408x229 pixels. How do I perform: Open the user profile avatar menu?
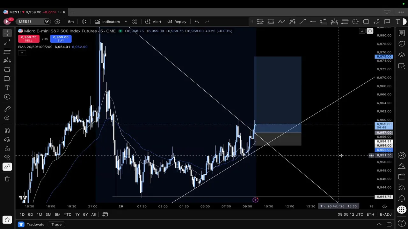pyautogui.click(x=7, y=22)
